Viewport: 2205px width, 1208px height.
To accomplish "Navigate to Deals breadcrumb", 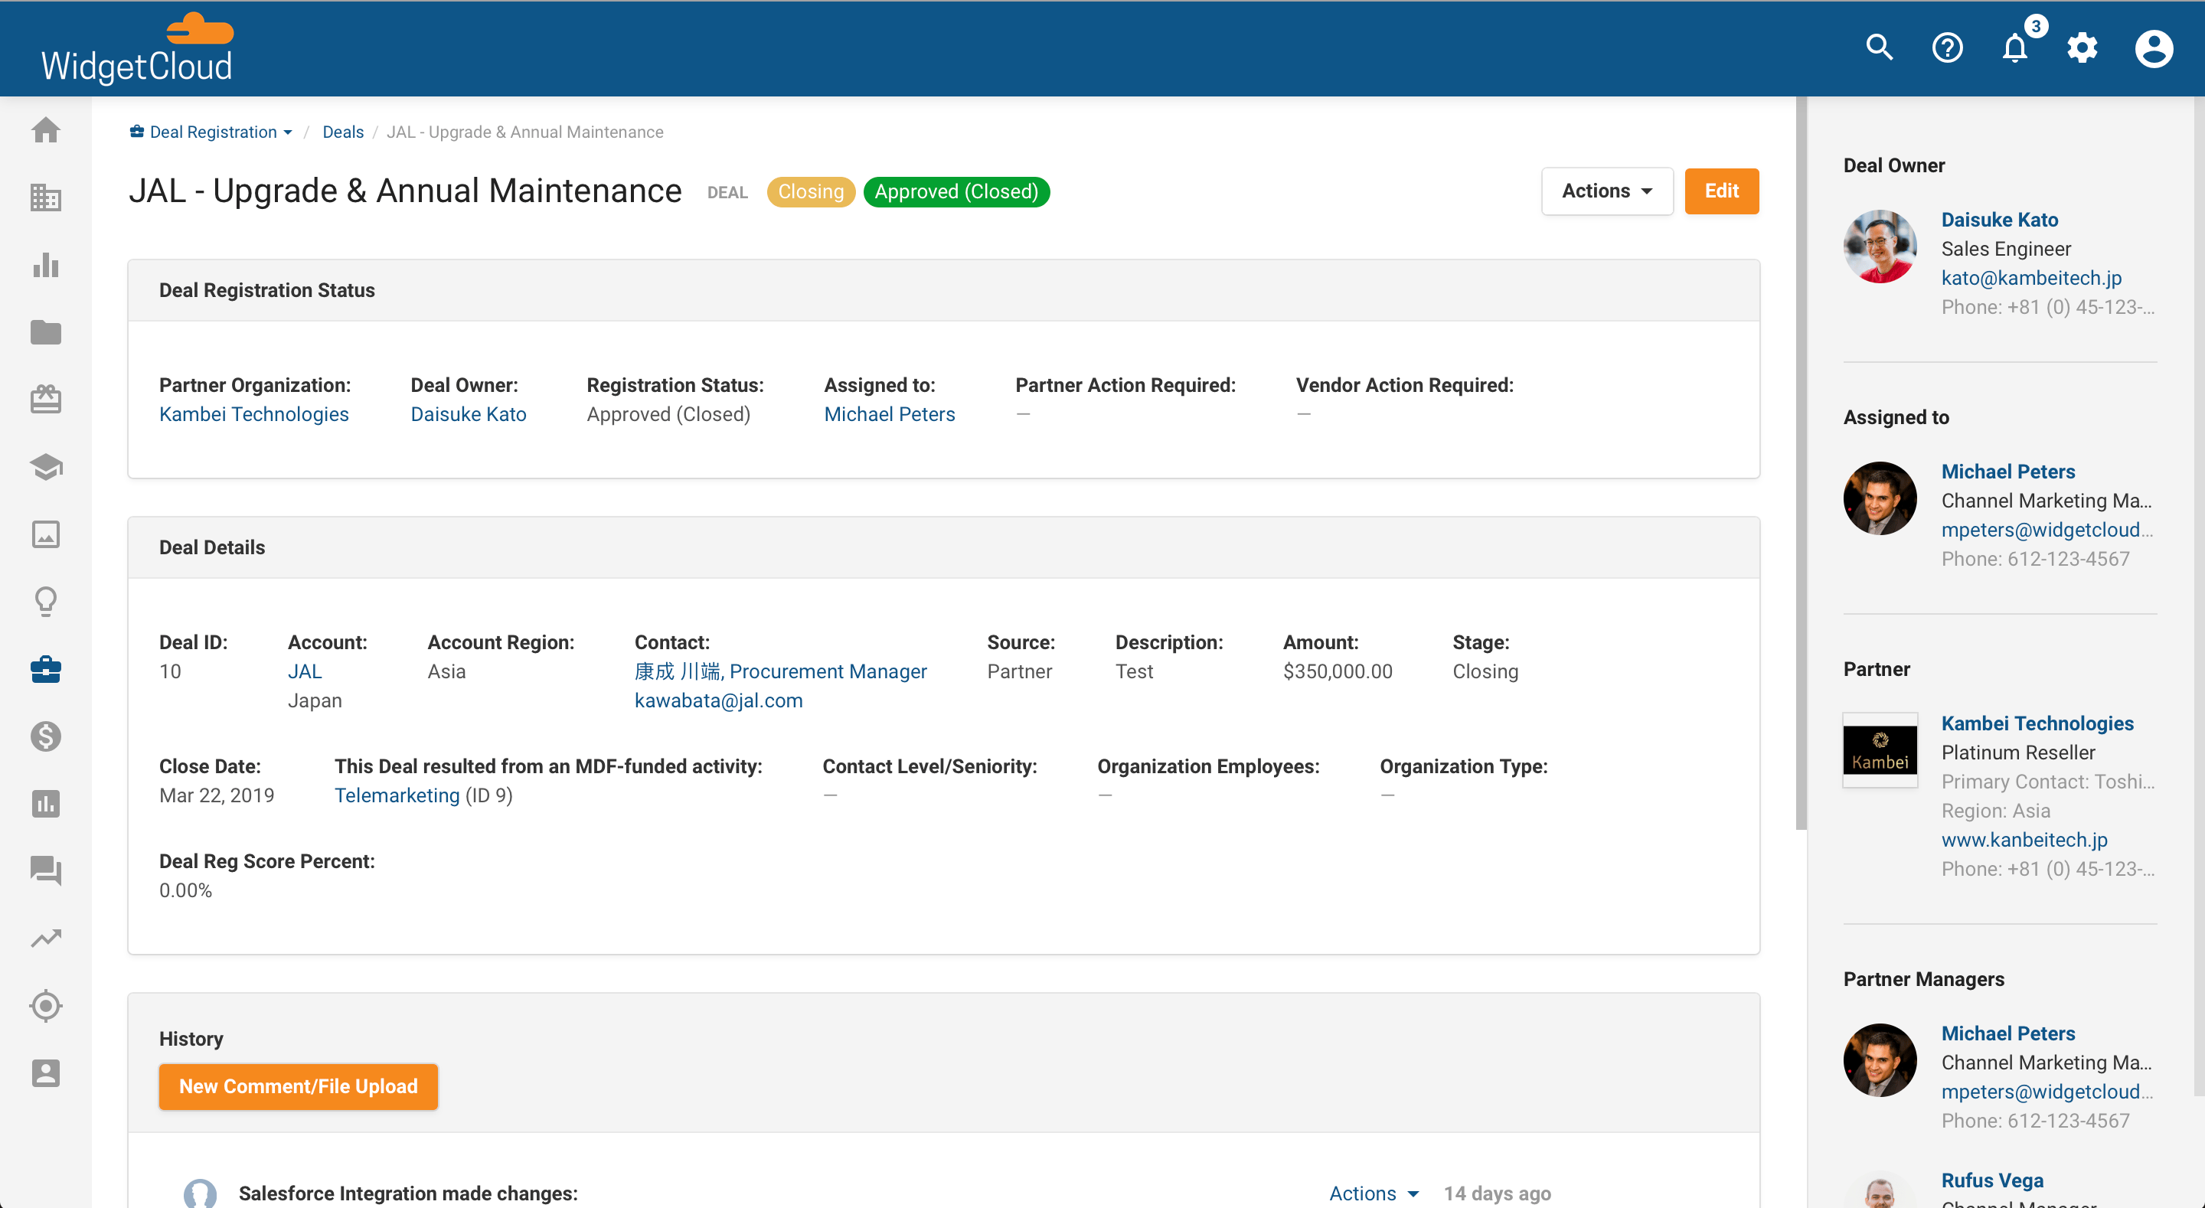I will pos(342,132).
